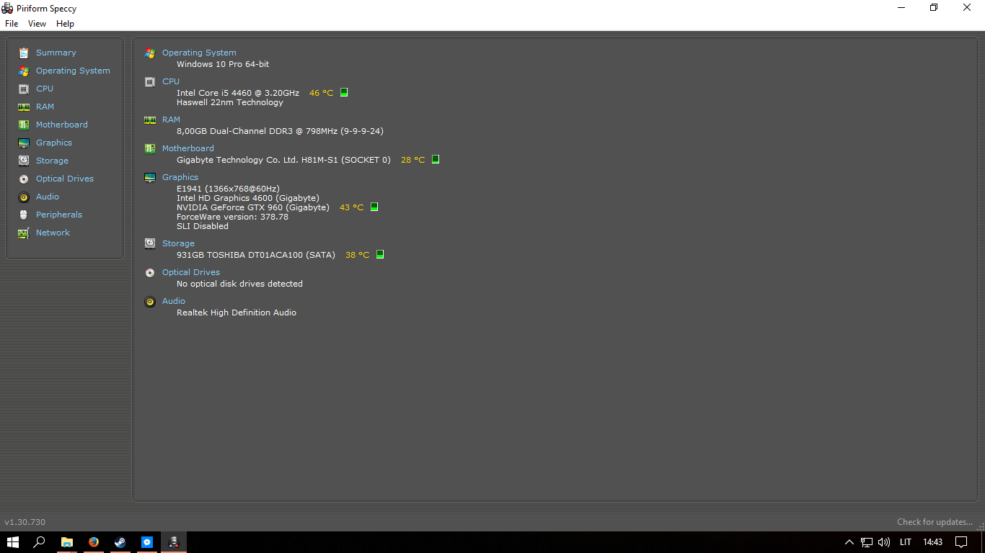Image resolution: width=985 pixels, height=553 pixels.
Task: Click the Operating System sidebar Windows-flag icon
Action: [24, 71]
